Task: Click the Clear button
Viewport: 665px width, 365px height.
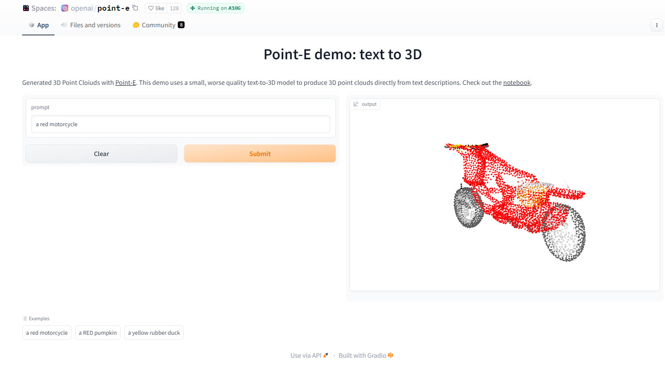Action: click(101, 154)
